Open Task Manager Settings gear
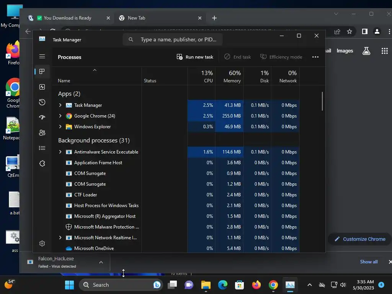Viewport: 392px width, 294px height. click(x=42, y=243)
